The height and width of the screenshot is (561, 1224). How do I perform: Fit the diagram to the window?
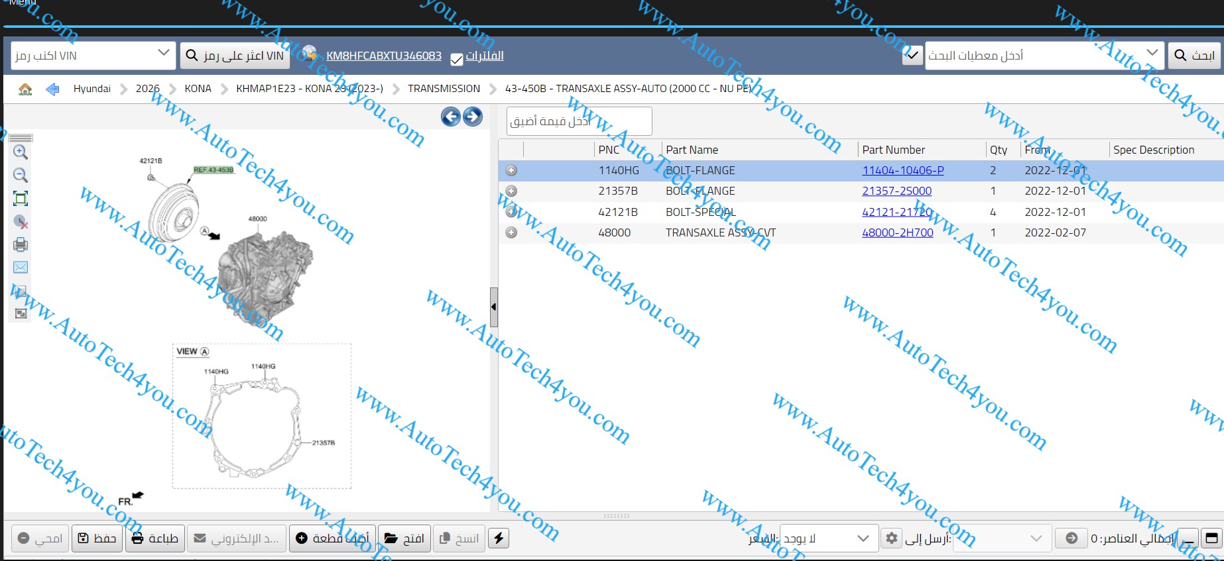point(21,199)
